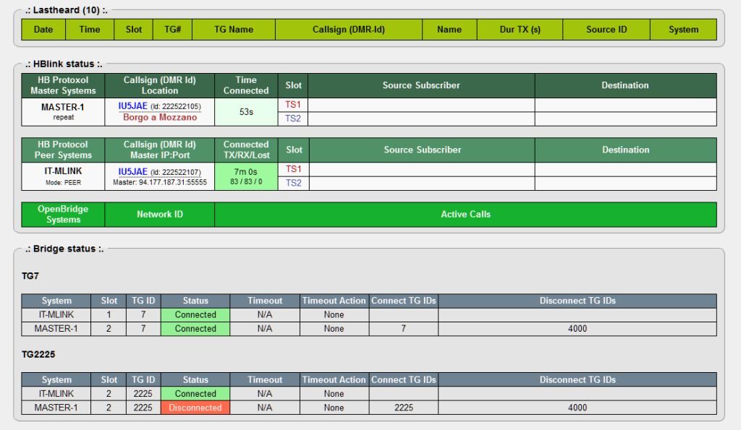The image size is (741, 430).
Task: Click the Active Calls header cell
Action: [465, 215]
